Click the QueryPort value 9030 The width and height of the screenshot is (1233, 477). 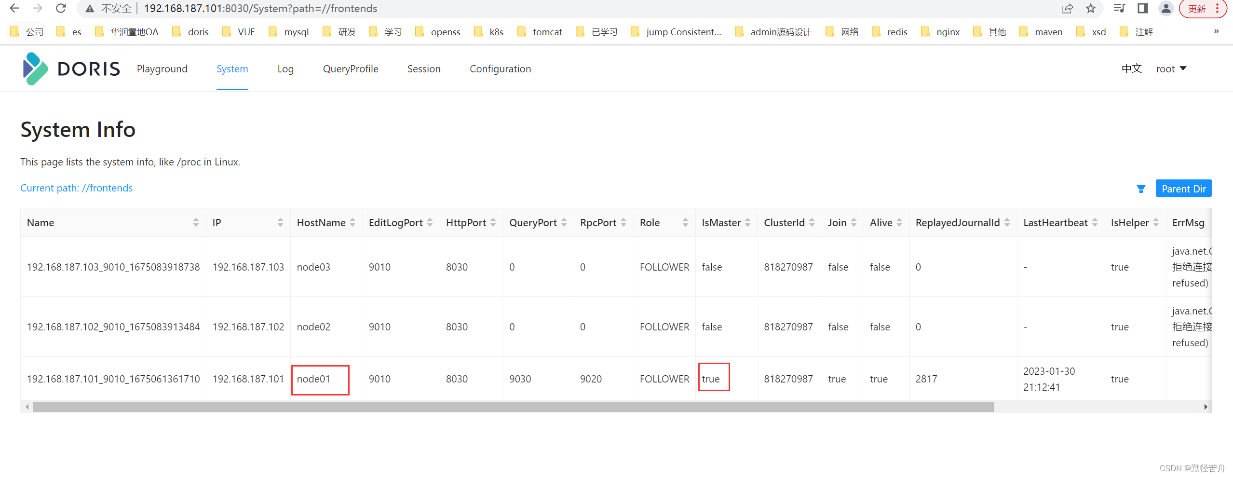520,379
